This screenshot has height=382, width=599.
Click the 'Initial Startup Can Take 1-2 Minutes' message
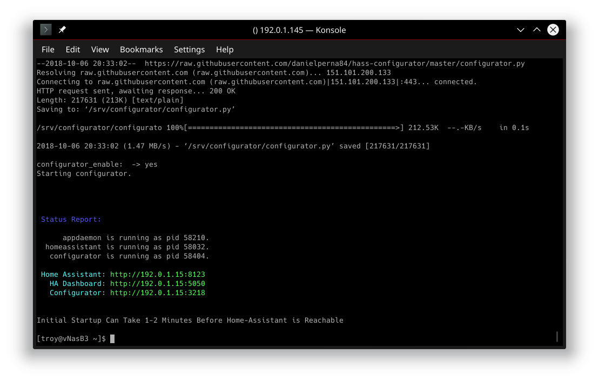click(190, 320)
